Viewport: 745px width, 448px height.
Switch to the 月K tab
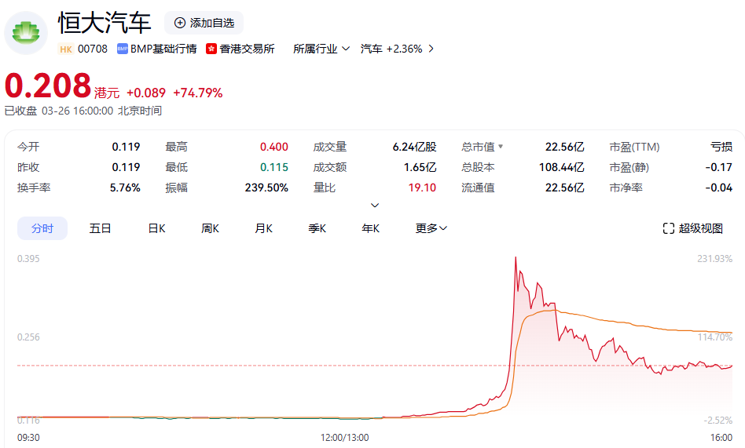pyautogui.click(x=264, y=228)
